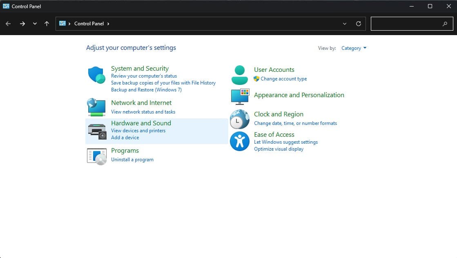Open the Network and Internet globe icon
The image size is (457, 258).
[x=96, y=107]
